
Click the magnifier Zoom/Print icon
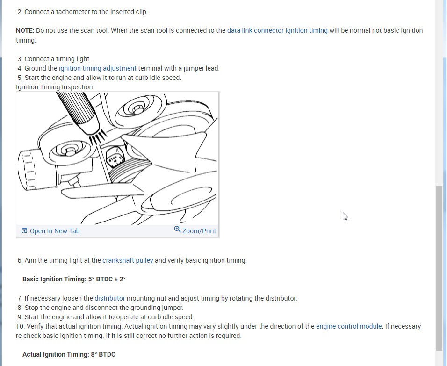(x=177, y=229)
